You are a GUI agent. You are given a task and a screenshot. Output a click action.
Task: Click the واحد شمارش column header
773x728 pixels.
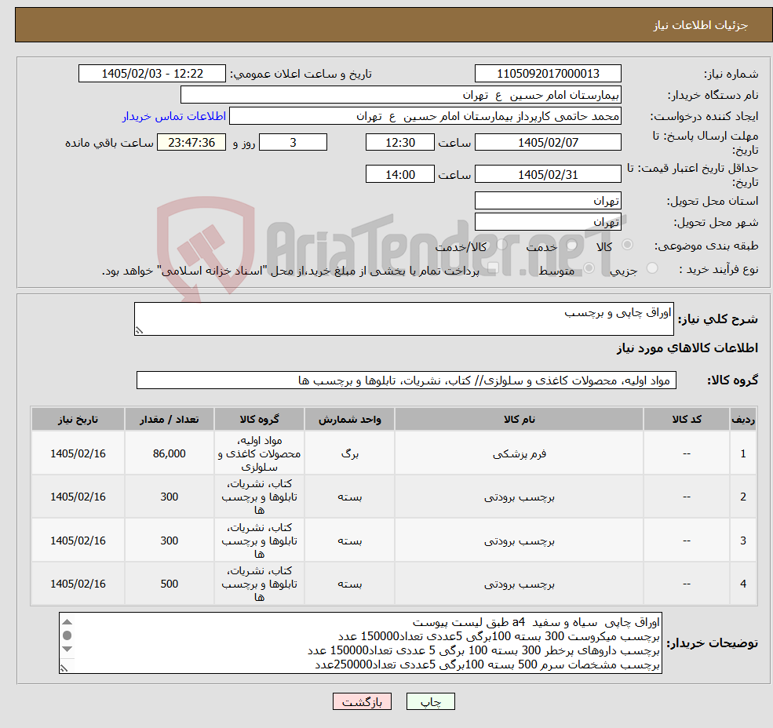pos(349,419)
